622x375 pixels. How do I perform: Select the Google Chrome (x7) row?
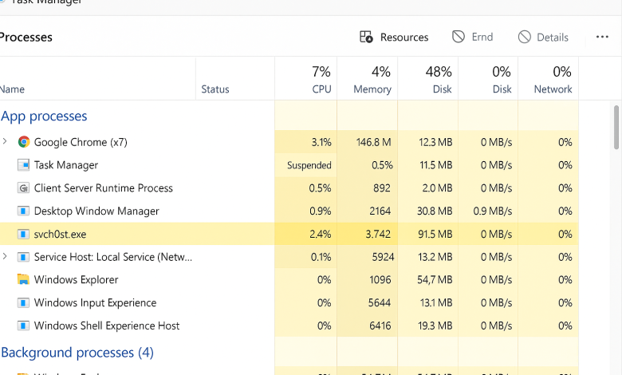coord(289,142)
